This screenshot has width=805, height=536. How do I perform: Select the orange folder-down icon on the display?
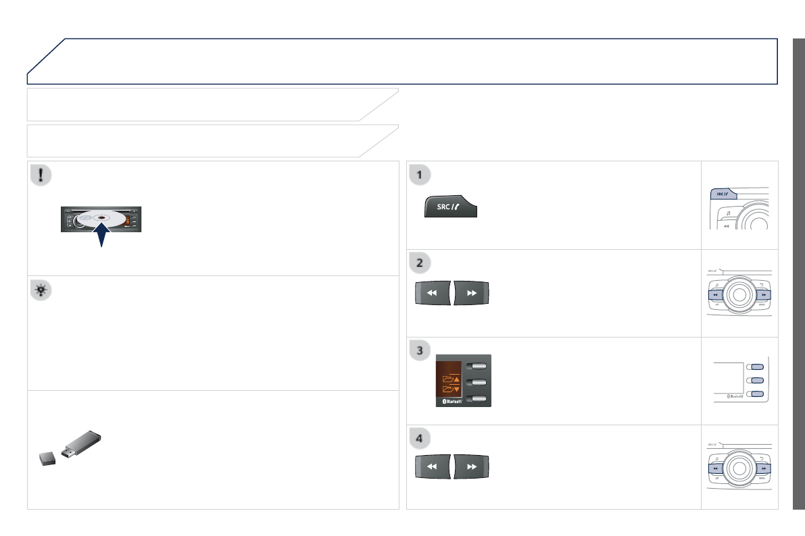click(x=449, y=388)
